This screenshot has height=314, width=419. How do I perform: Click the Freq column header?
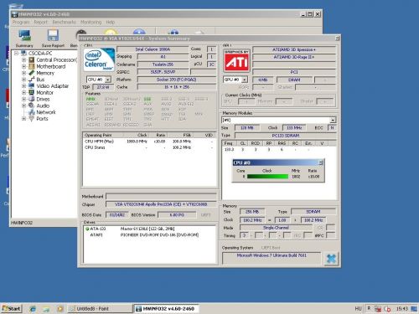(228, 143)
